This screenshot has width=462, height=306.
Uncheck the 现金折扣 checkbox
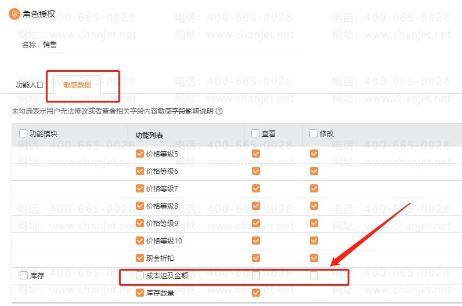(x=139, y=258)
